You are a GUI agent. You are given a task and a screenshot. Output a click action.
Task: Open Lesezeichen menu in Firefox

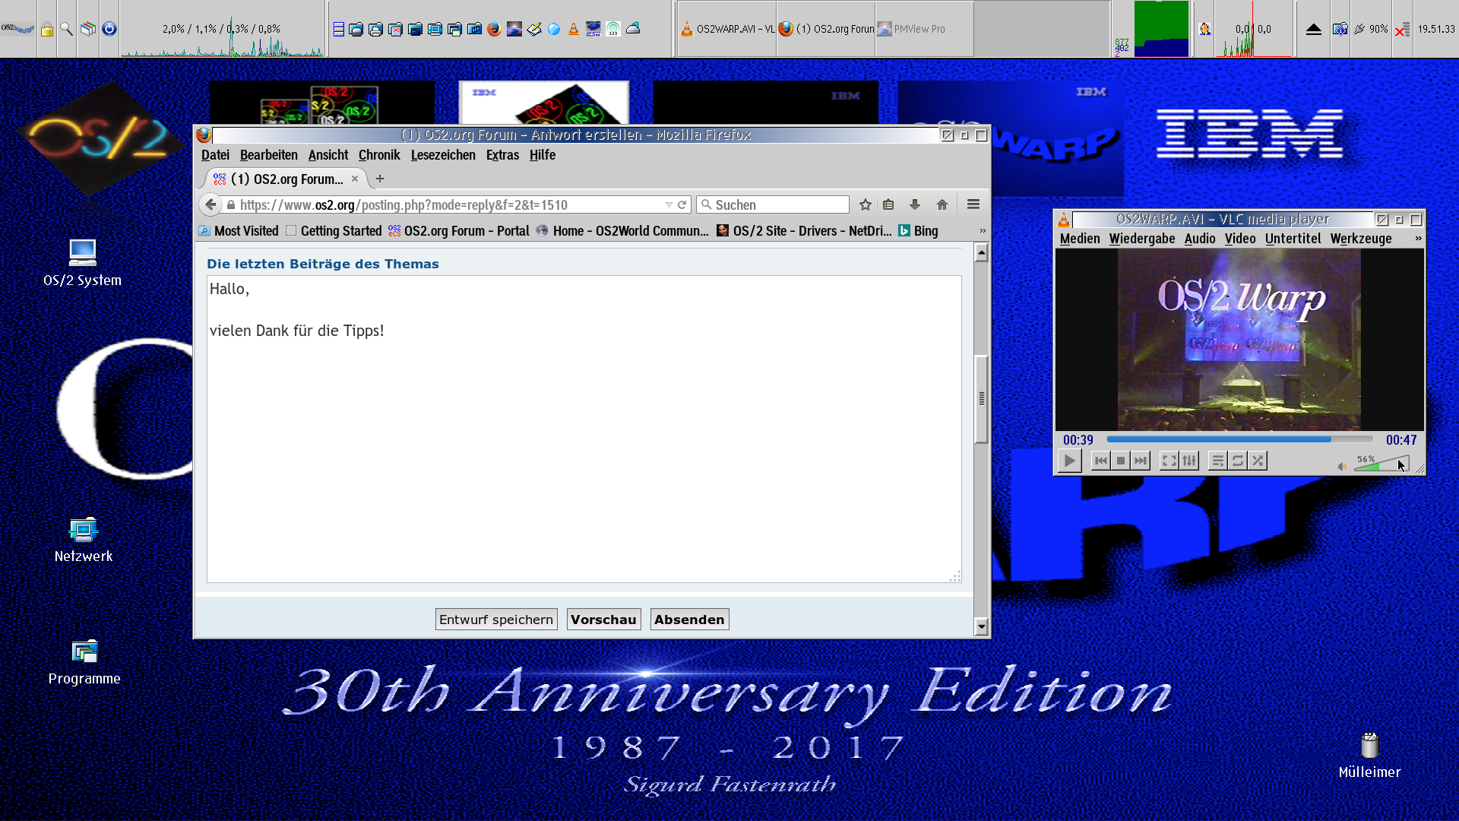443,155
